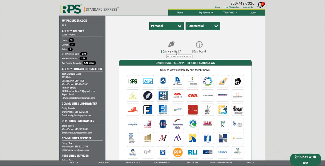Click the notification bell icon
Screen dimensions: 325x166
tap(261, 5)
